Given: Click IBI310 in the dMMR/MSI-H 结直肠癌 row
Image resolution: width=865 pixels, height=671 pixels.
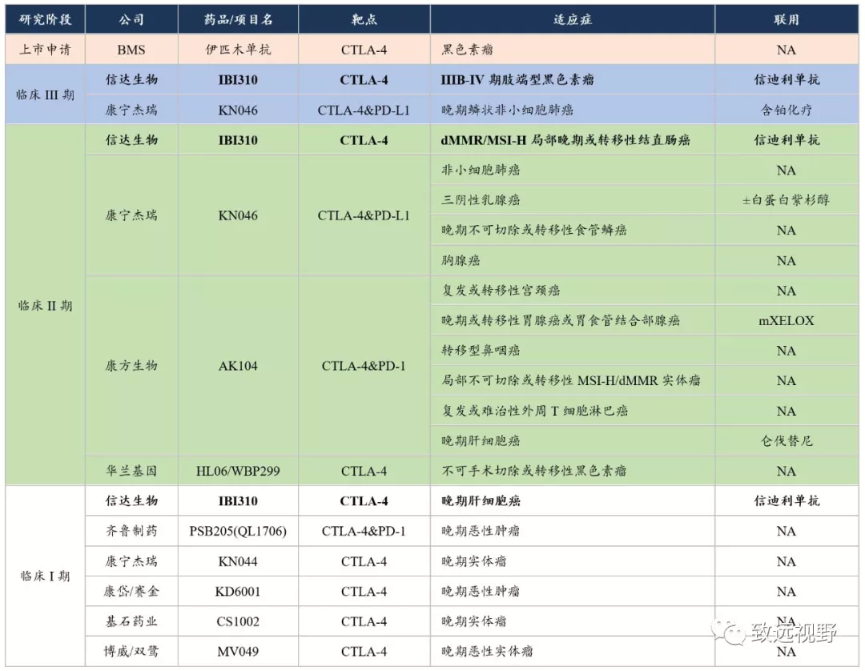Looking at the screenshot, I should [239, 140].
